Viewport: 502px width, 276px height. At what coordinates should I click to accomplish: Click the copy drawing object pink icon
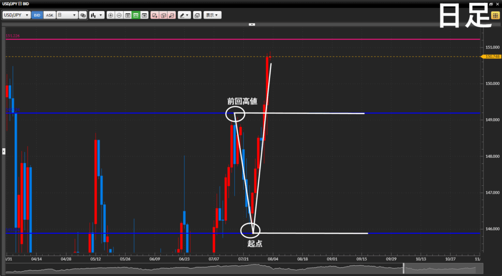coord(163,15)
